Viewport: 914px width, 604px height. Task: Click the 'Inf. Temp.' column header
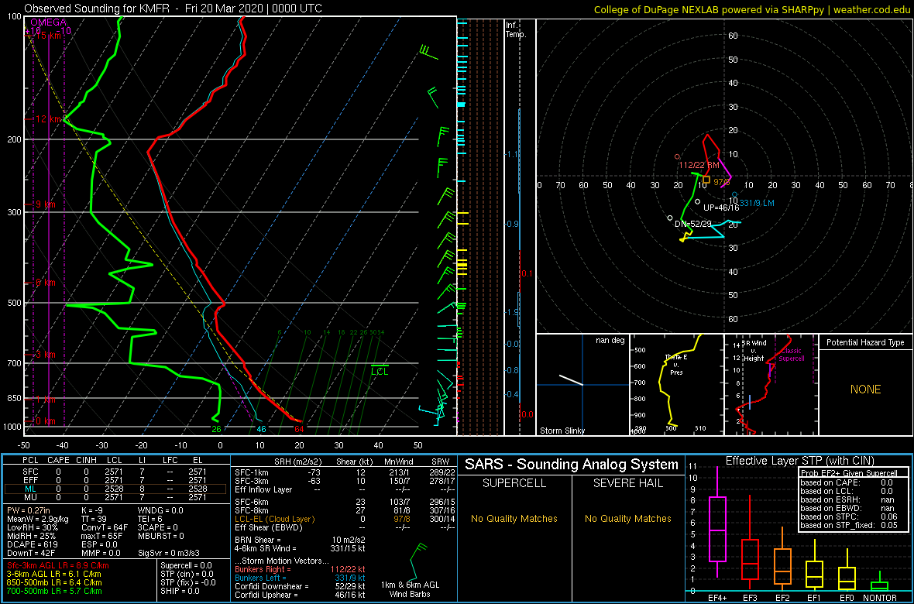[x=516, y=29]
